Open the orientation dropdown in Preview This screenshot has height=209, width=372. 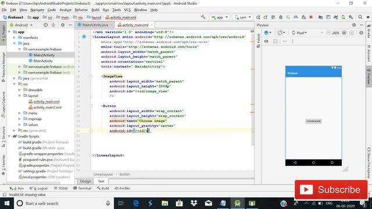coord(281,33)
